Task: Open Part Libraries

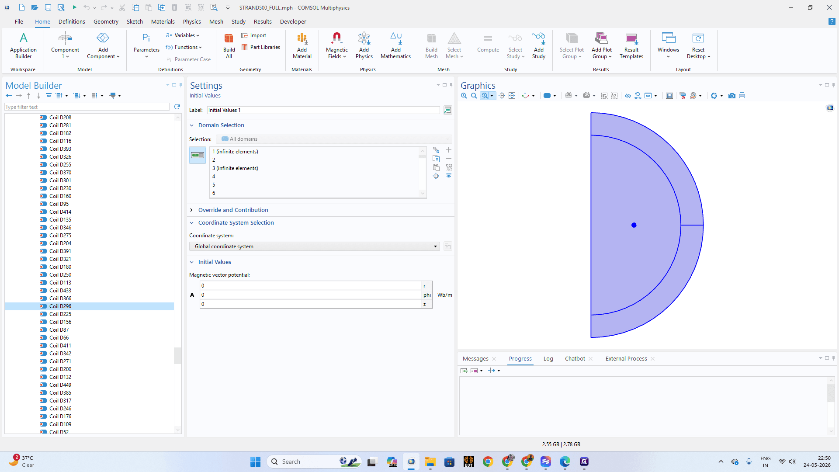Action: (261, 47)
